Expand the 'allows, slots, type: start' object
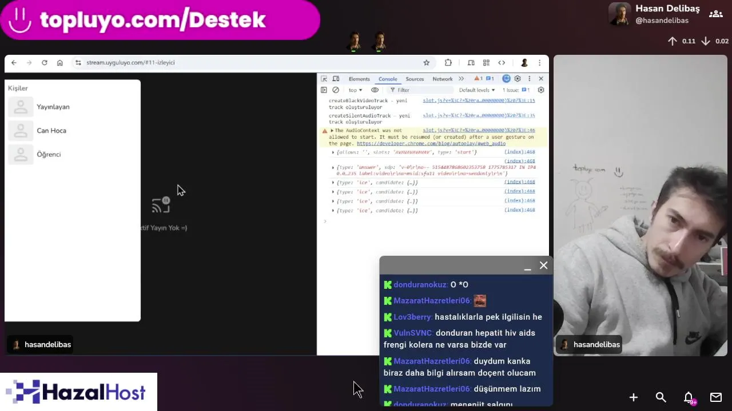The width and height of the screenshot is (732, 411). point(333,152)
